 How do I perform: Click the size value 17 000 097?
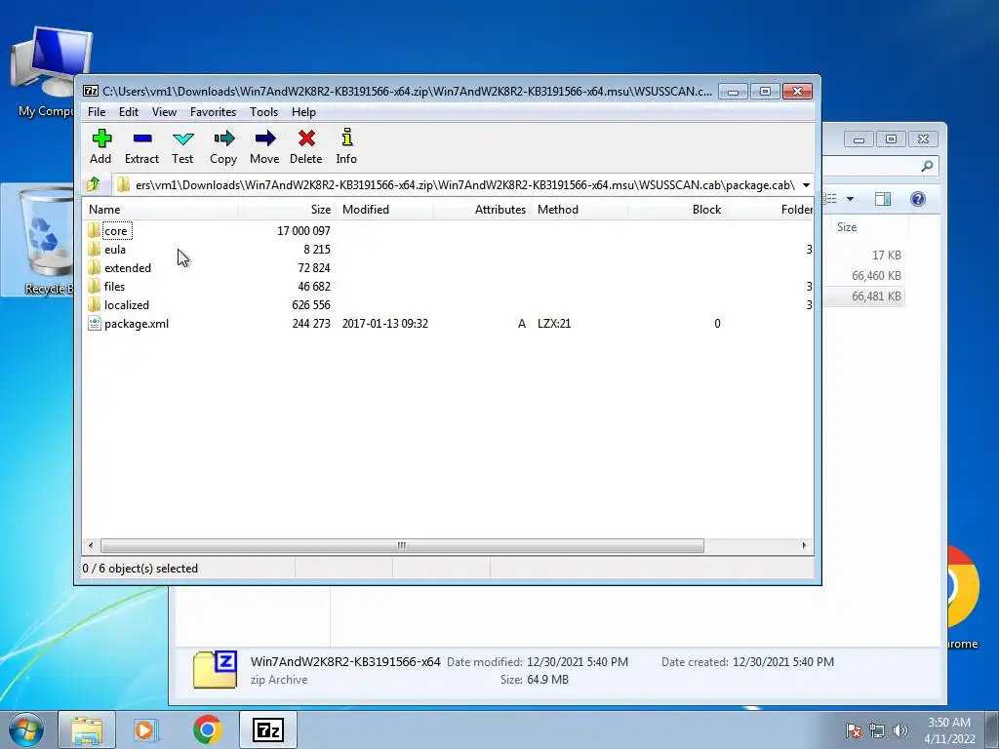click(x=304, y=231)
